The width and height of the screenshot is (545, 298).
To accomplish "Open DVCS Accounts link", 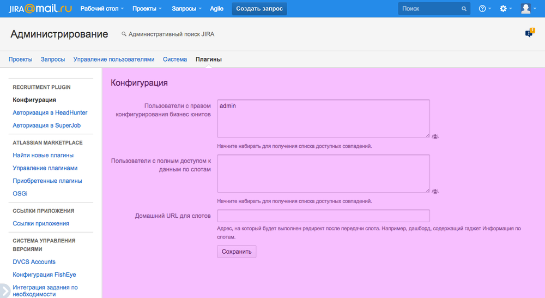I will 34,262.
